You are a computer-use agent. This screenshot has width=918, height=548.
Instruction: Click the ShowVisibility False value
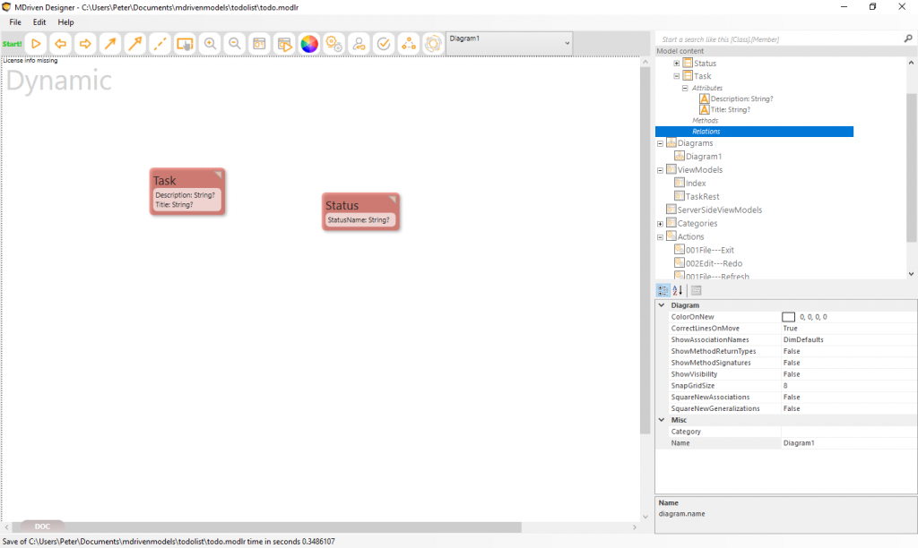[x=849, y=374]
